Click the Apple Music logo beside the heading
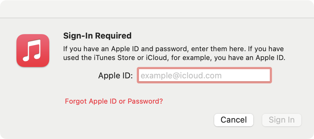Image resolution: width=314 pixels, height=139 pixels. click(33, 51)
